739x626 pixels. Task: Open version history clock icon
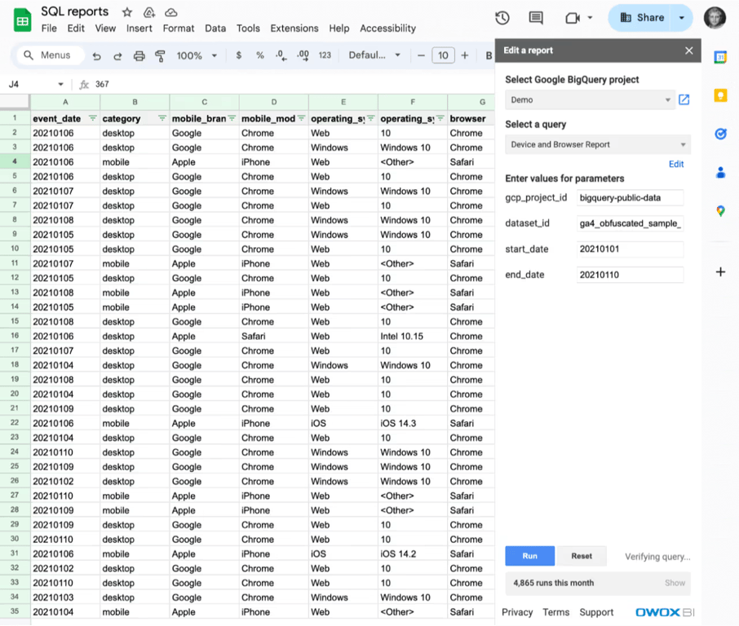tap(502, 18)
